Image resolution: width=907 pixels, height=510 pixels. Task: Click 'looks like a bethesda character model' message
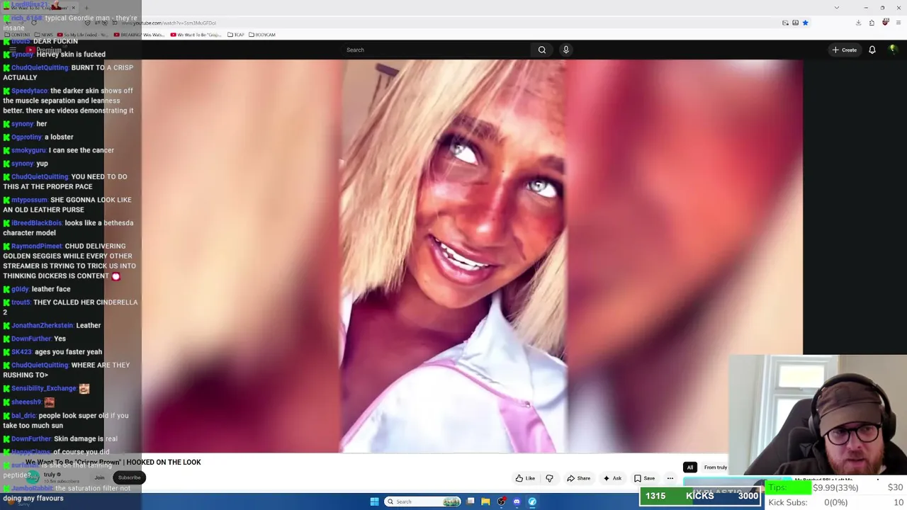[x=68, y=227]
